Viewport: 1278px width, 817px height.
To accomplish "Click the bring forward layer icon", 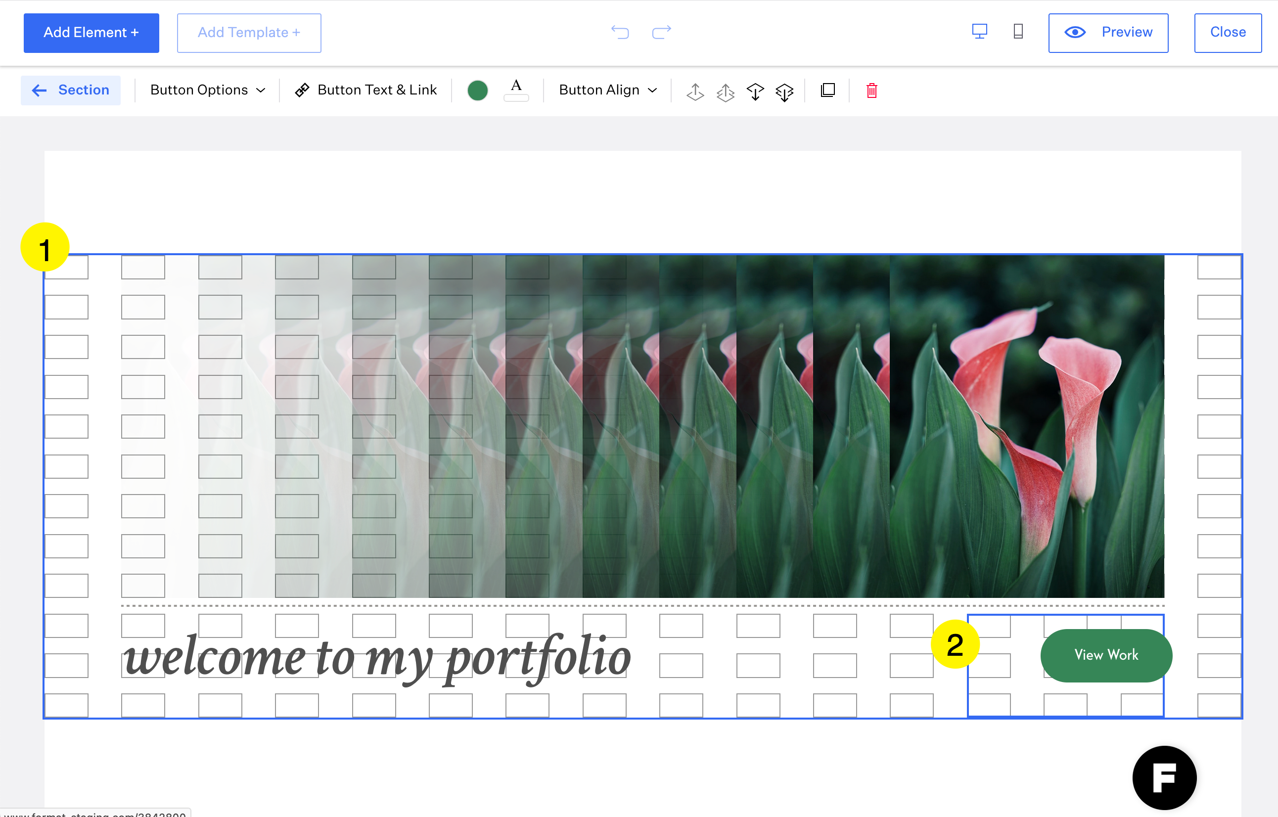I will coord(695,91).
